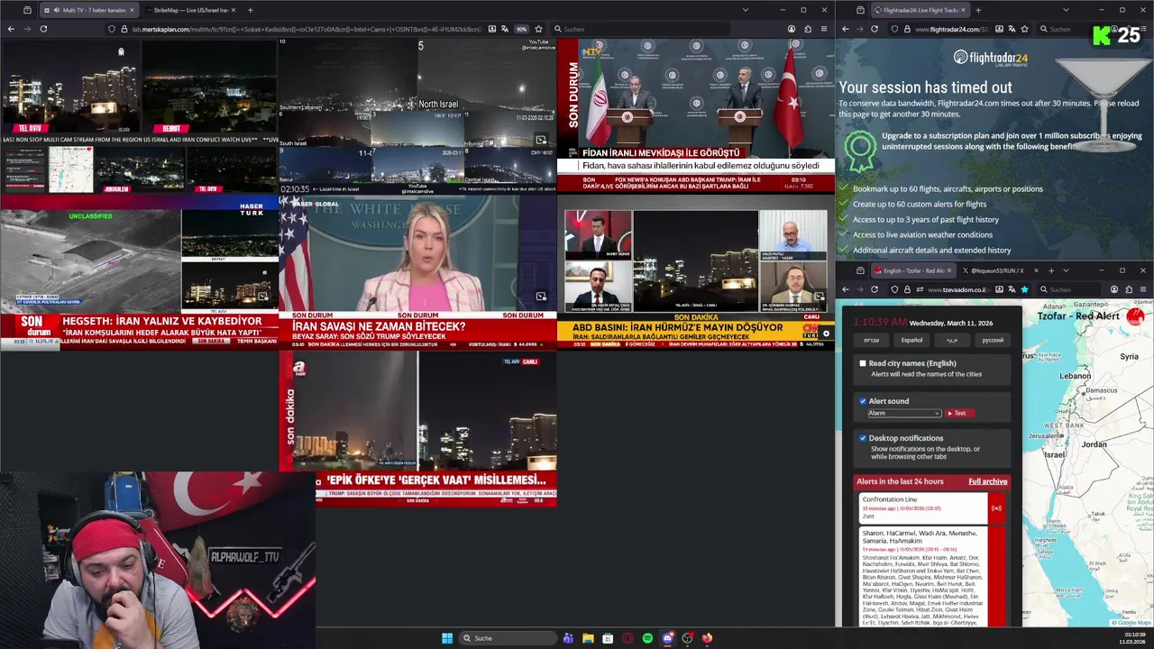
Task: Expand the tab list chevron in the Multi TV window
Action: point(745,10)
